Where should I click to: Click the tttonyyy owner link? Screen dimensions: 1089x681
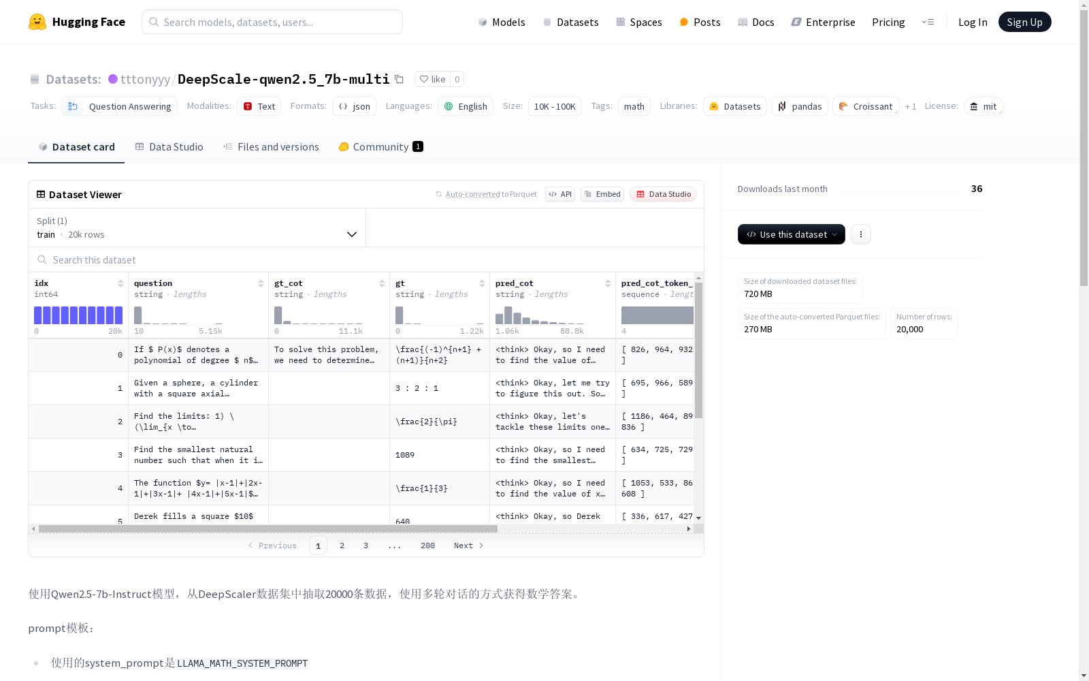coord(145,79)
